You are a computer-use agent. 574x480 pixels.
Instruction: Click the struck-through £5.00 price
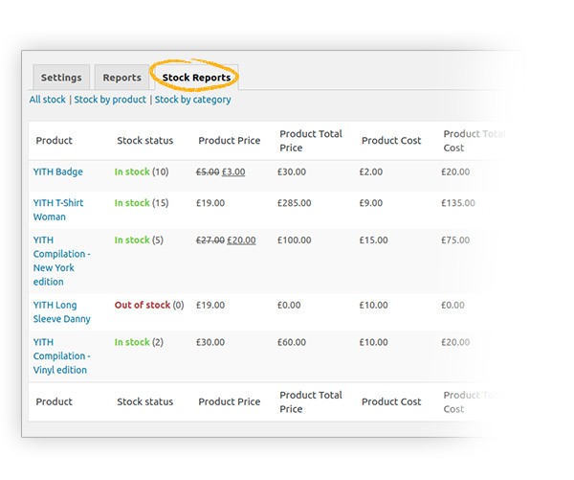(x=208, y=172)
